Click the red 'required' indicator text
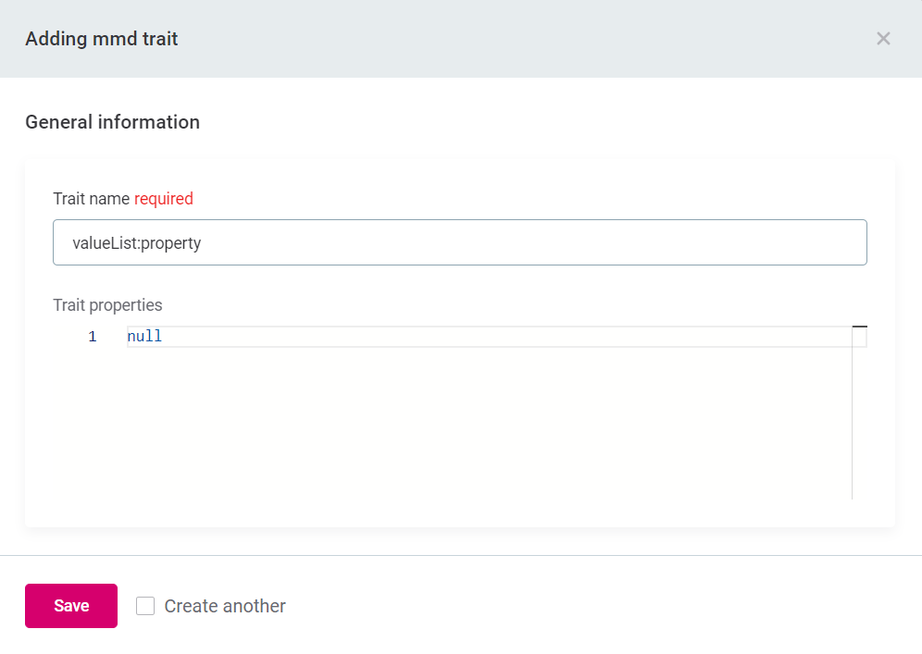 point(164,199)
